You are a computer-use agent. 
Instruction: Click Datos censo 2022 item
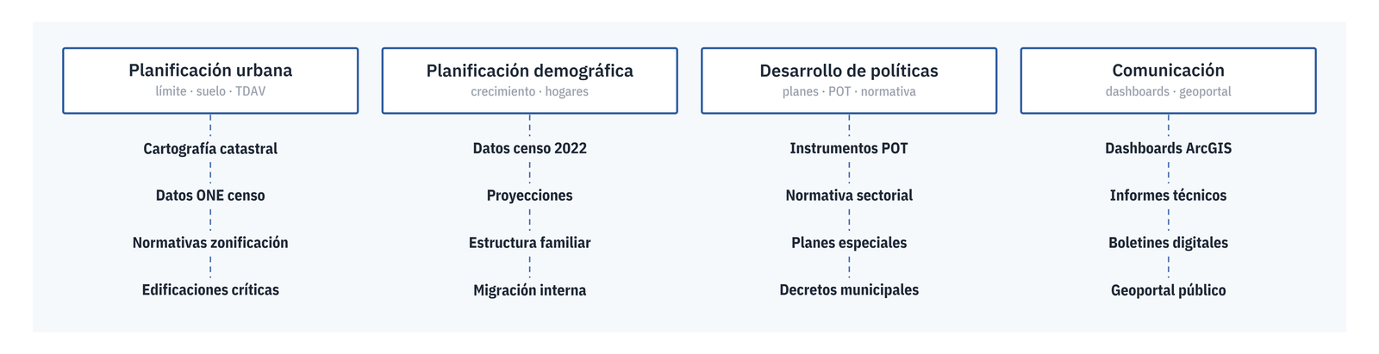pyautogui.click(x=529, y=148)
